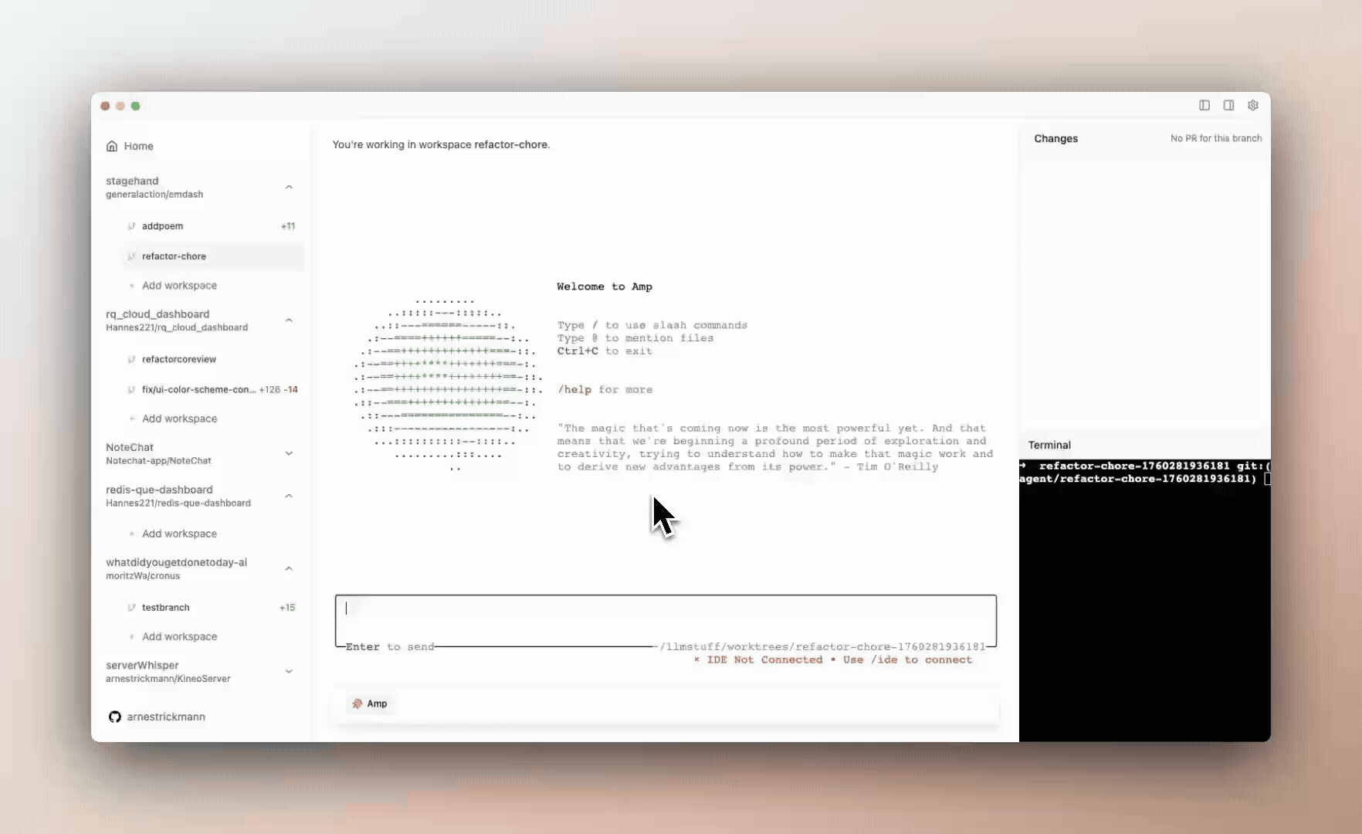This screenshot has width=1362, height=834.
Task: Open the fix/ui-color-scheme workspace
Action: [198, 390]
